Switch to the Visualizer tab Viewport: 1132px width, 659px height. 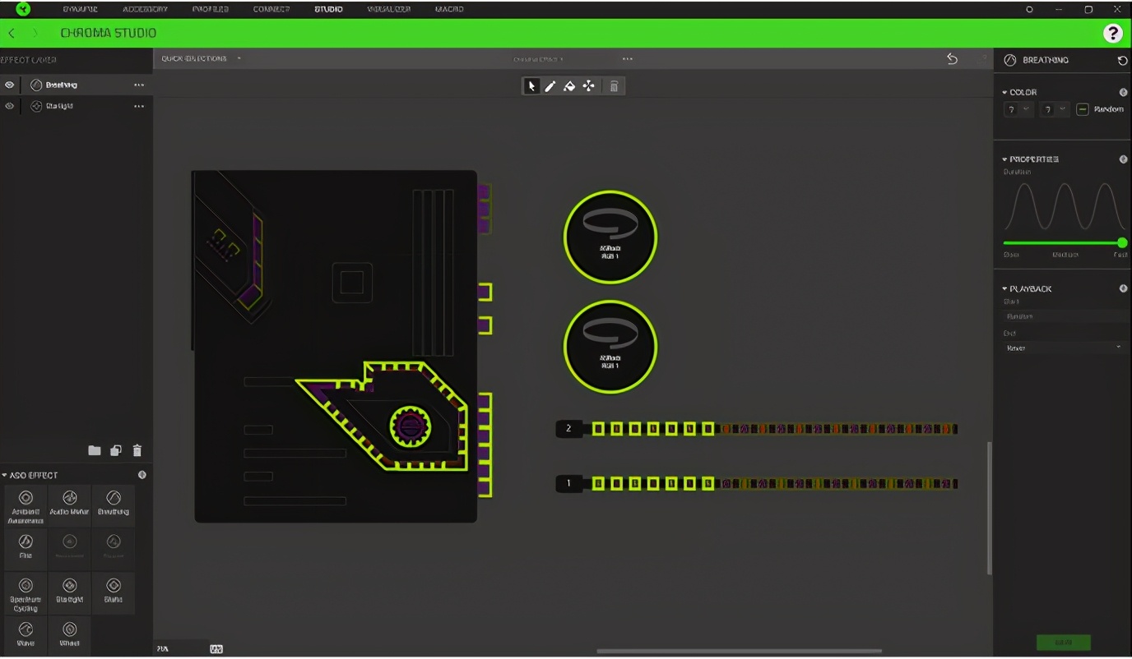click(x=389, y=9)
